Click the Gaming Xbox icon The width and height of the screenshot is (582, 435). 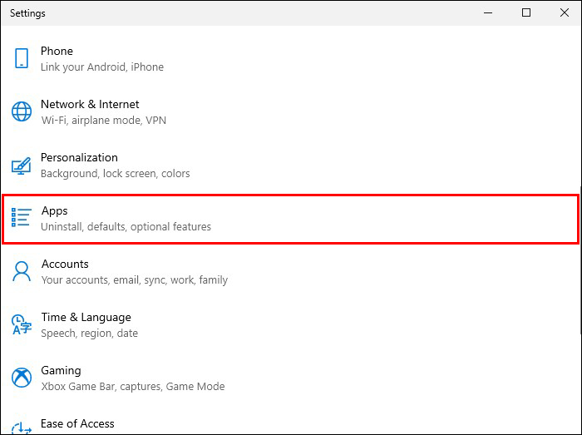tap(22, 378)
